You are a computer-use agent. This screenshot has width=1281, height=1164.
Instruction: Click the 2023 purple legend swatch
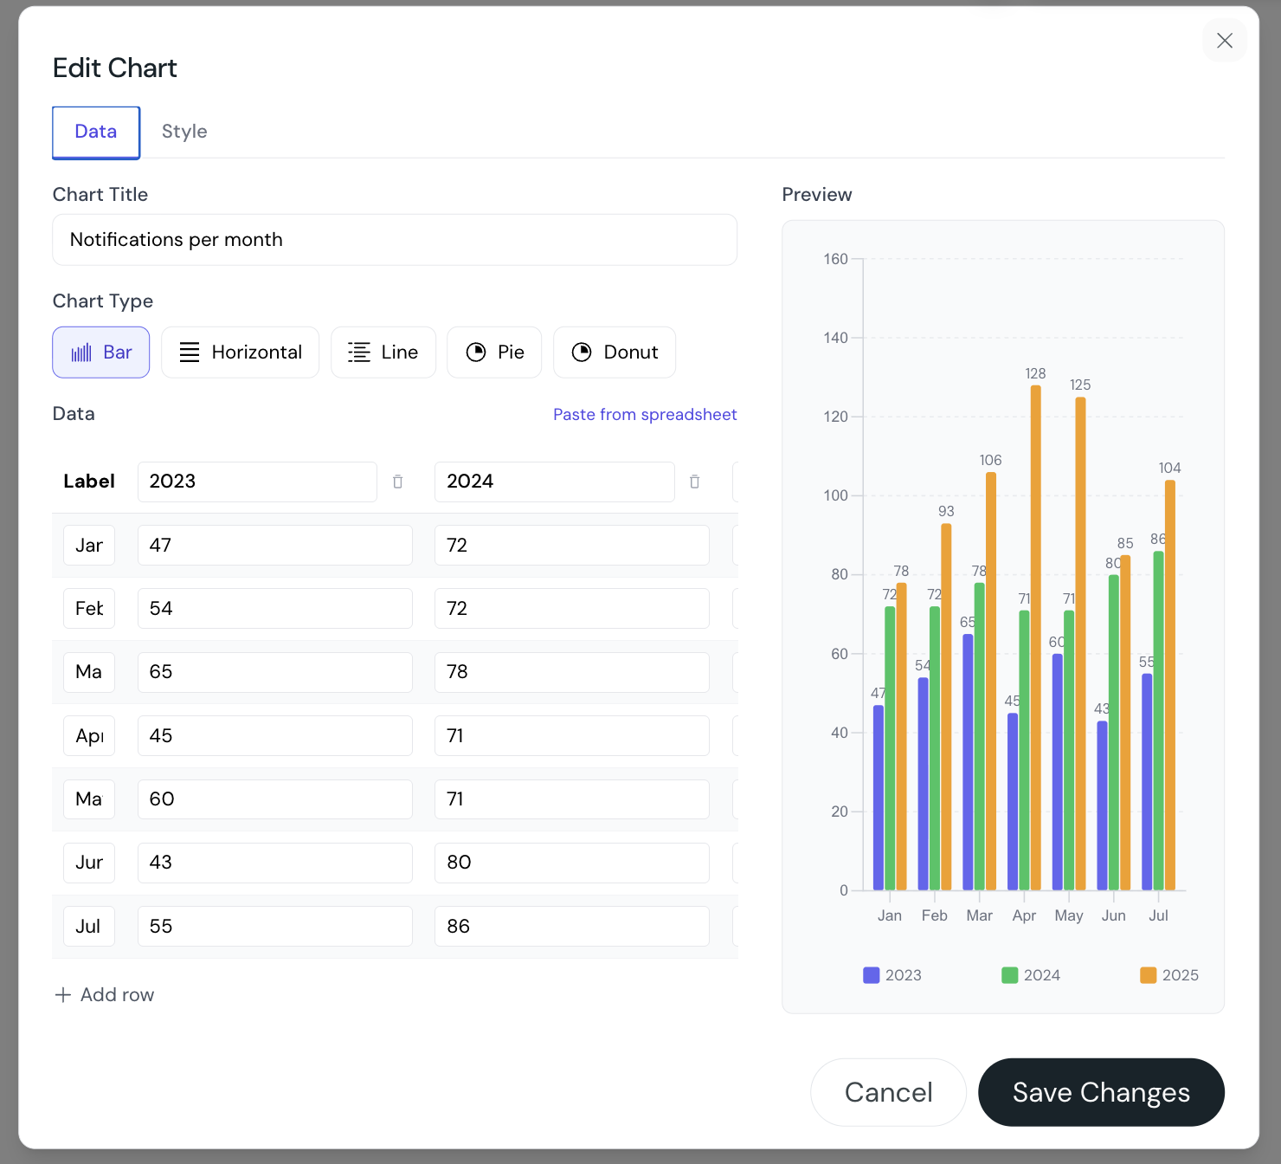click(x=871, y=975)
